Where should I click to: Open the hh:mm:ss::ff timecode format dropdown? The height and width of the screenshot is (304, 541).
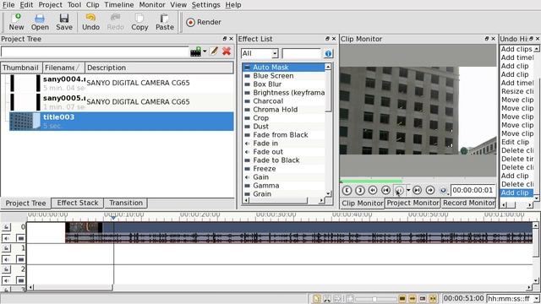coord(513,298)
